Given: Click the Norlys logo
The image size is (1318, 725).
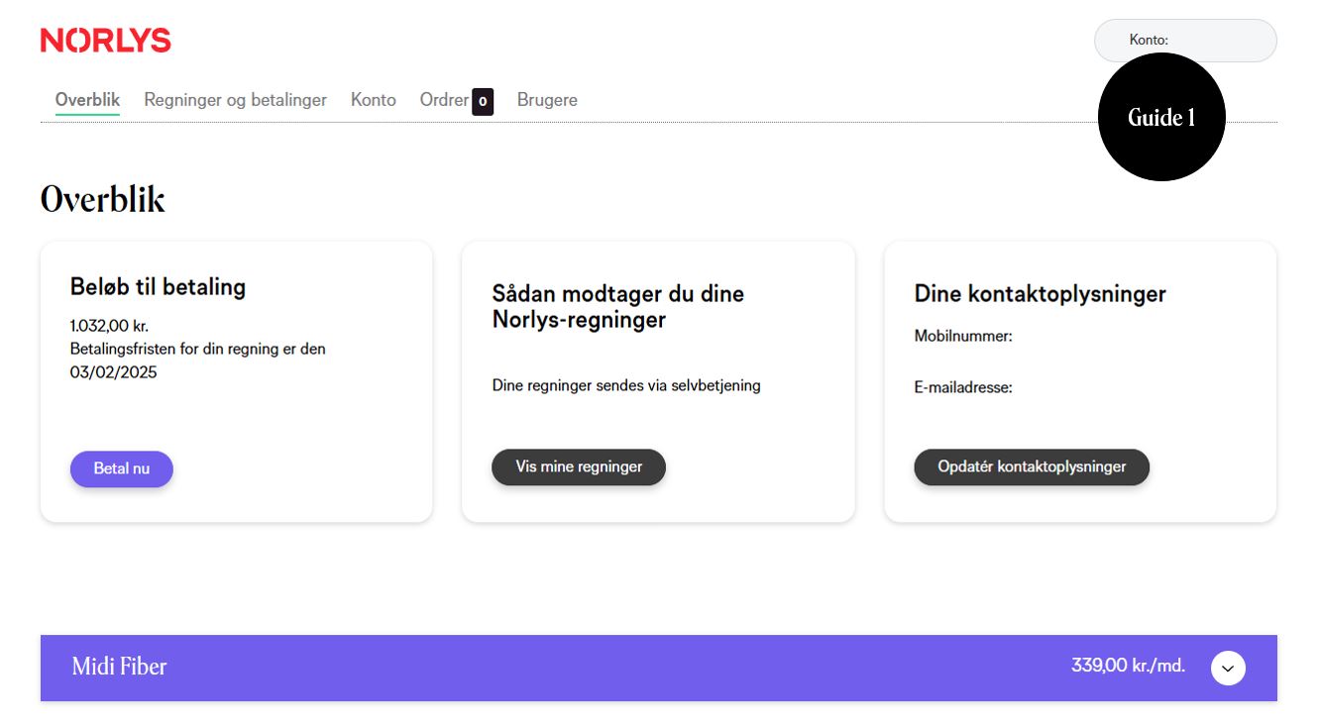Looking at the screenshot, I should (106, 41).
